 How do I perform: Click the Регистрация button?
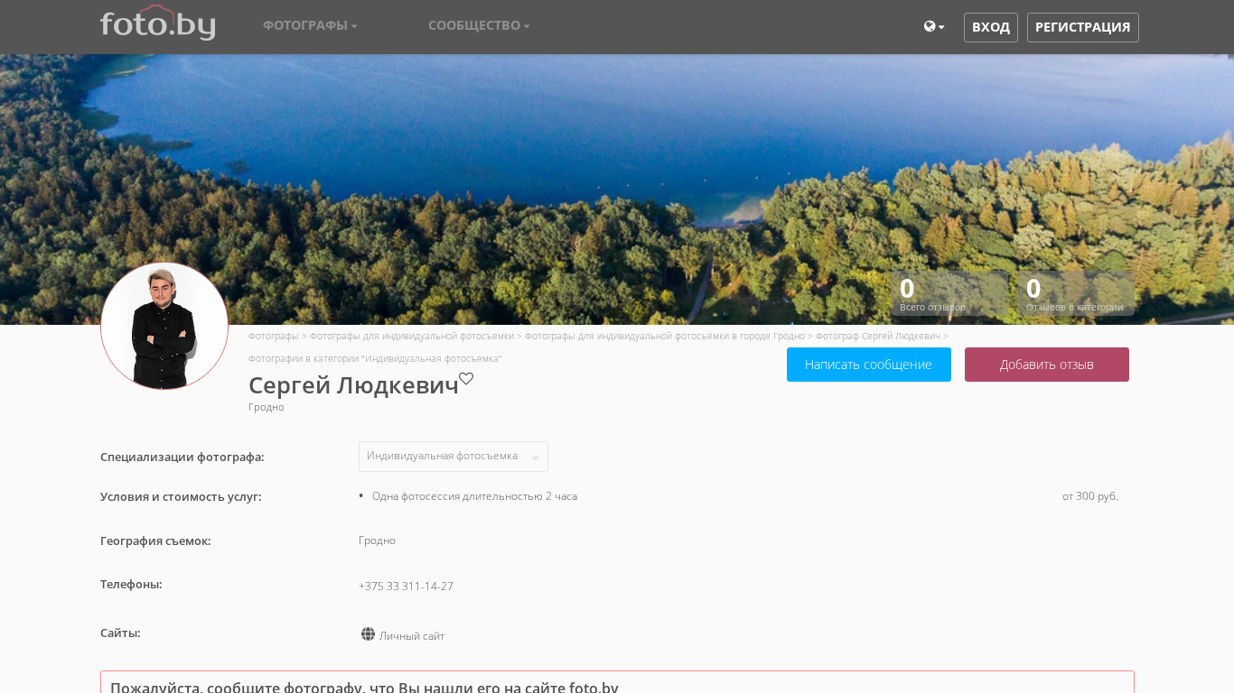(1083, 27)
